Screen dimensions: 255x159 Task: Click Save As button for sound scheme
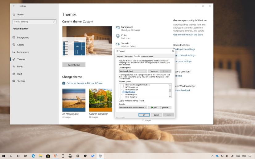tap(154, 71)
